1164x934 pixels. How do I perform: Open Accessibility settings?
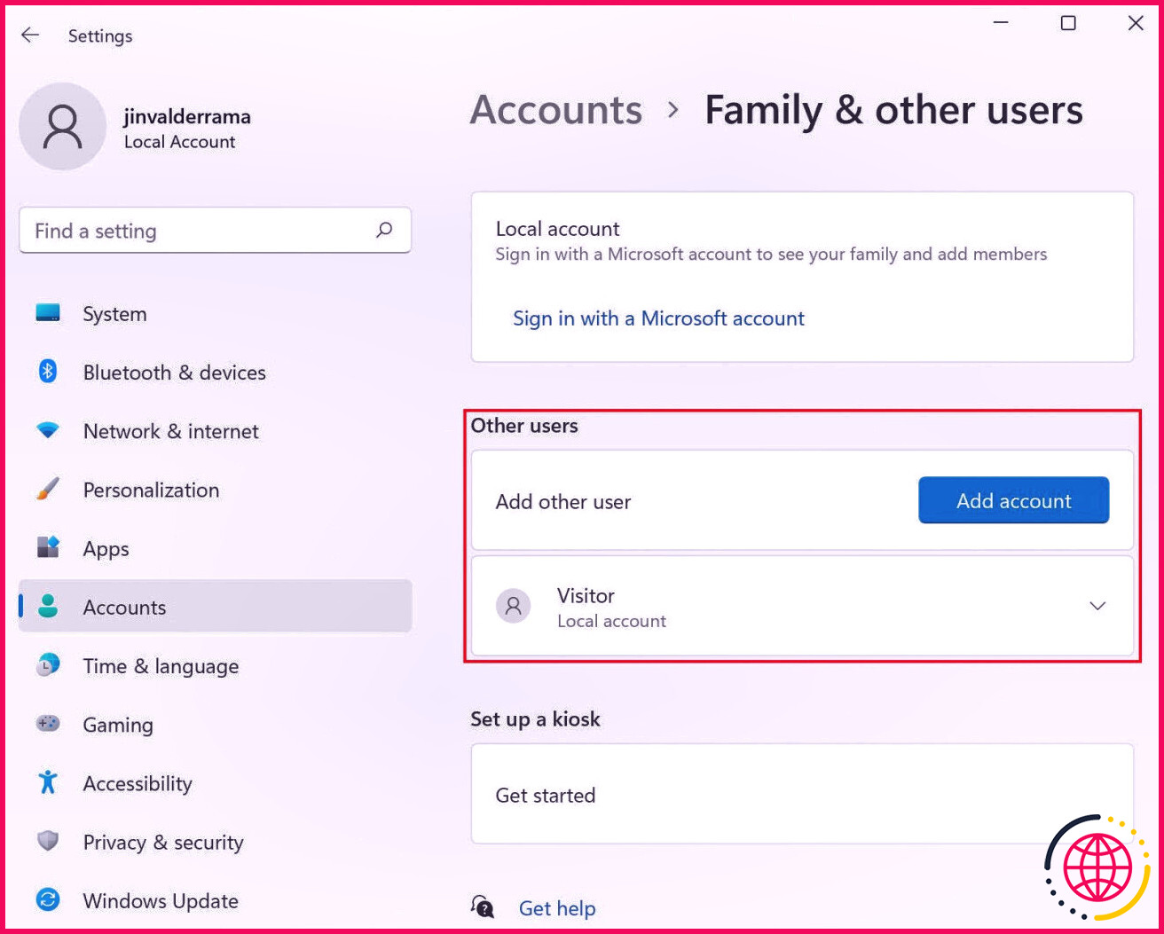tap(215, 783)
